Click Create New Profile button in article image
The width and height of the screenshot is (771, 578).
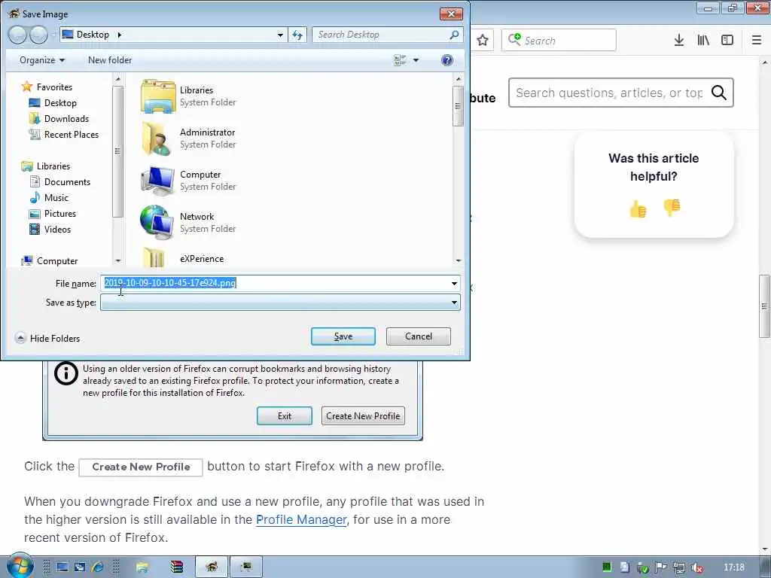pyautogui.click(x=363, y=415)
